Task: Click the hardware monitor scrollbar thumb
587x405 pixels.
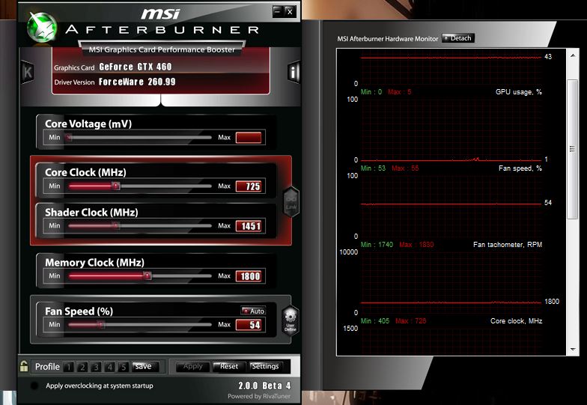Action: pos(572,149)
